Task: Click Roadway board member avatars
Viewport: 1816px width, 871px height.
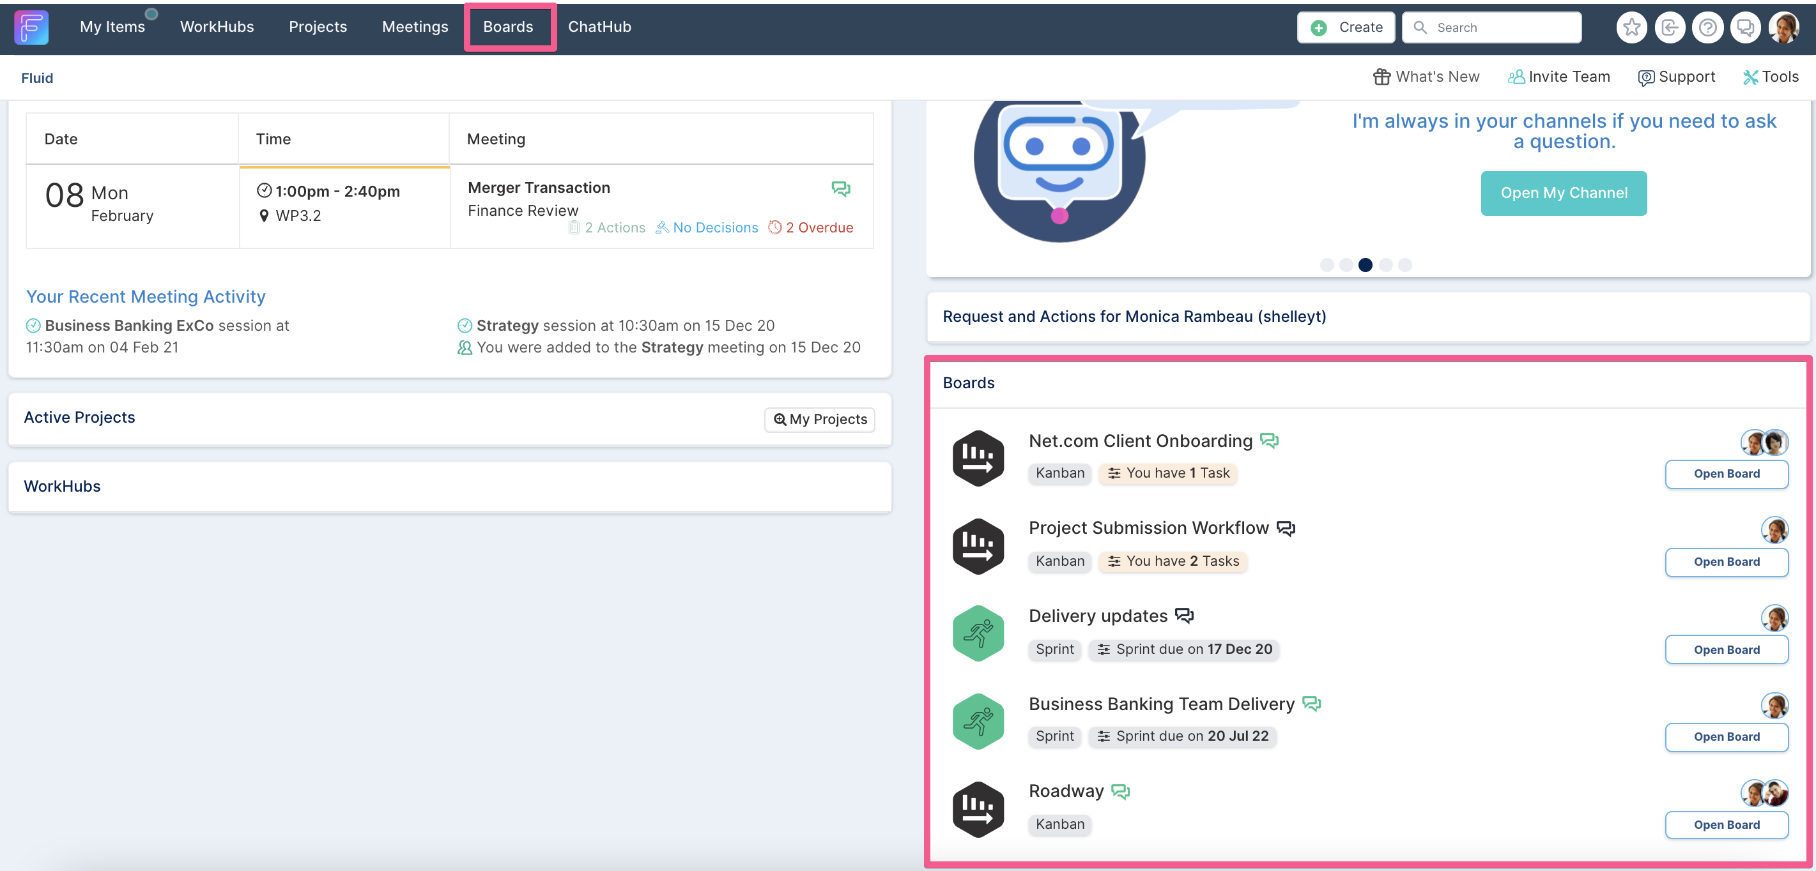Action: point(1764,794)
